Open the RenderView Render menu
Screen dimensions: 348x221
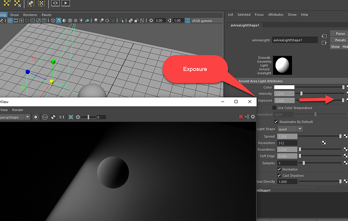coord(17,110)
